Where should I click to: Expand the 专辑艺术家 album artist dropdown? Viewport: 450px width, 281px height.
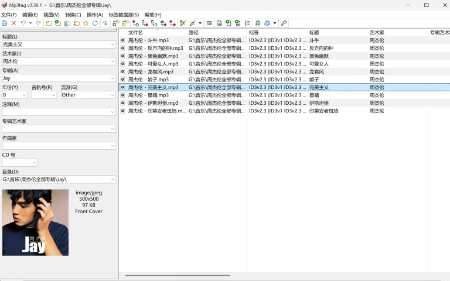pyautogui.click(x=112, y=129)
